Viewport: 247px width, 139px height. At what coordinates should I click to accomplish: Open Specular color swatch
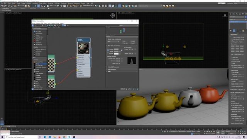coord(116,54)
